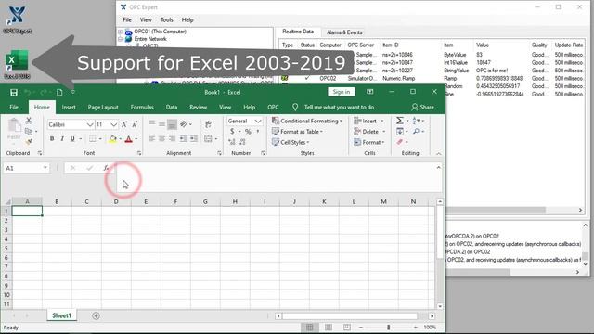The width and height of the screenshot is (594, 334).
Task: Click the Sign in button
Action: (x=342, y=92)
